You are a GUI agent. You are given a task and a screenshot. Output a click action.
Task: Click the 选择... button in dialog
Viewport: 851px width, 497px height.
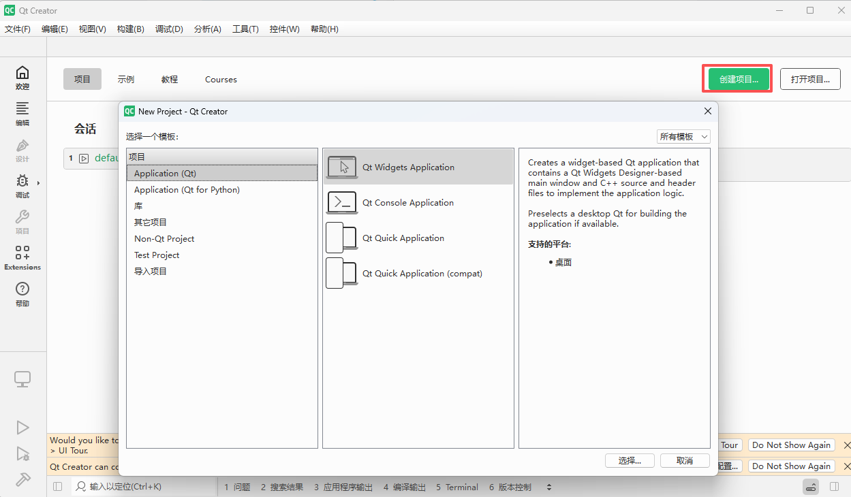pos(630,460)
